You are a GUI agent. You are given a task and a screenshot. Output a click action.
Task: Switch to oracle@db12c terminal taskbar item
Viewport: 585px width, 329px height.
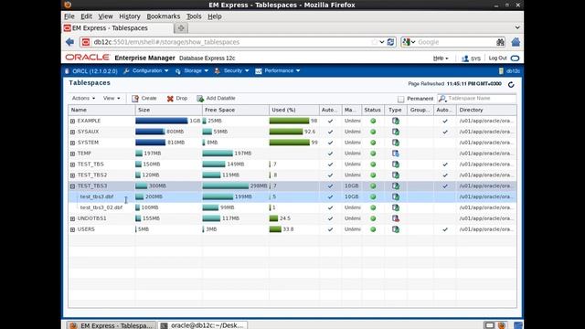pos(203,325)
